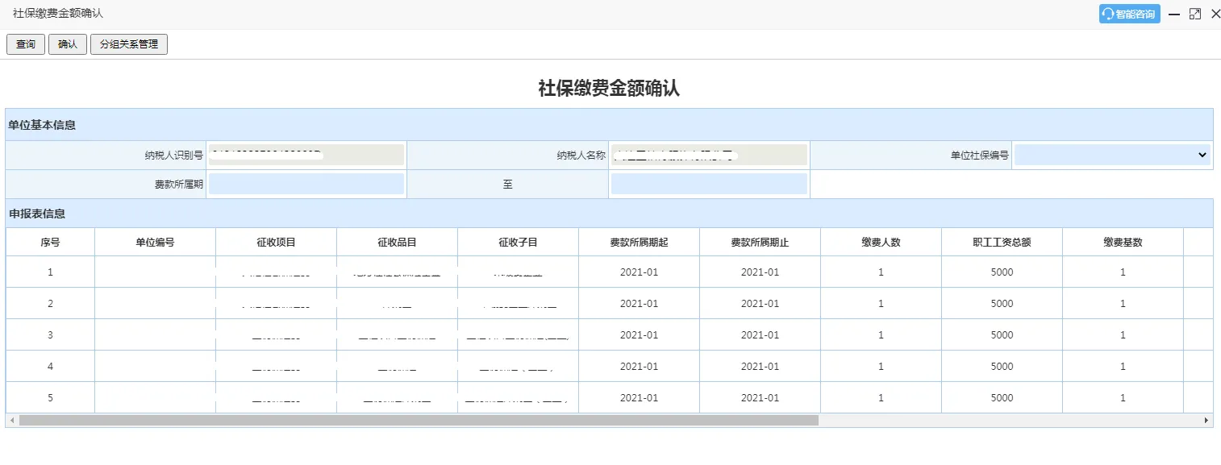The image size is (1221, 465).
Task: Open 分组关系管理 from the toolbar
Action: coord(129,44)
